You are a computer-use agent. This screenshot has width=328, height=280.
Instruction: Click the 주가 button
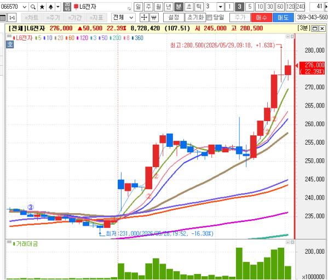(x=240, y=18)
